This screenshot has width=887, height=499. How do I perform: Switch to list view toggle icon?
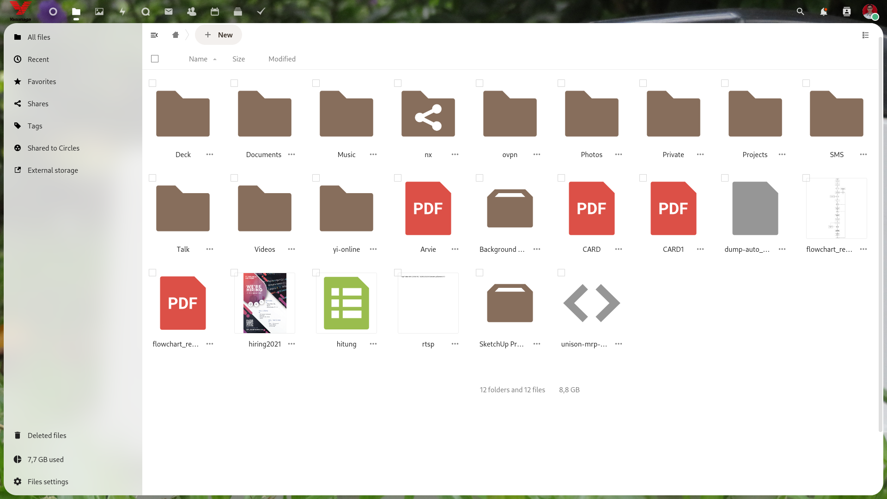866,35
